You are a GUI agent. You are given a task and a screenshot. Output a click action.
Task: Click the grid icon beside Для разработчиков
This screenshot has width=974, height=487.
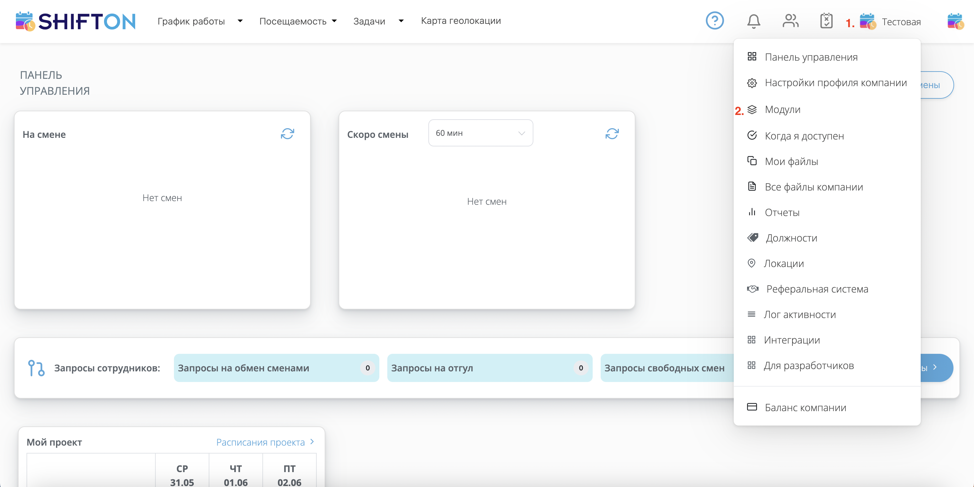coord(751,365)
